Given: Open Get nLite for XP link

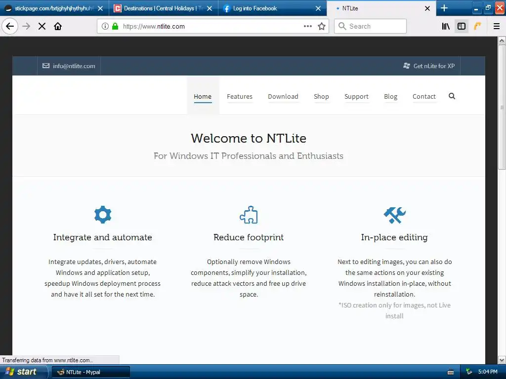Looking at the screenshot, I should coord(429,66).
